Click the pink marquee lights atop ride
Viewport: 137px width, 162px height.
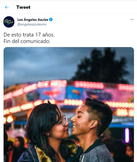[89, 85]
